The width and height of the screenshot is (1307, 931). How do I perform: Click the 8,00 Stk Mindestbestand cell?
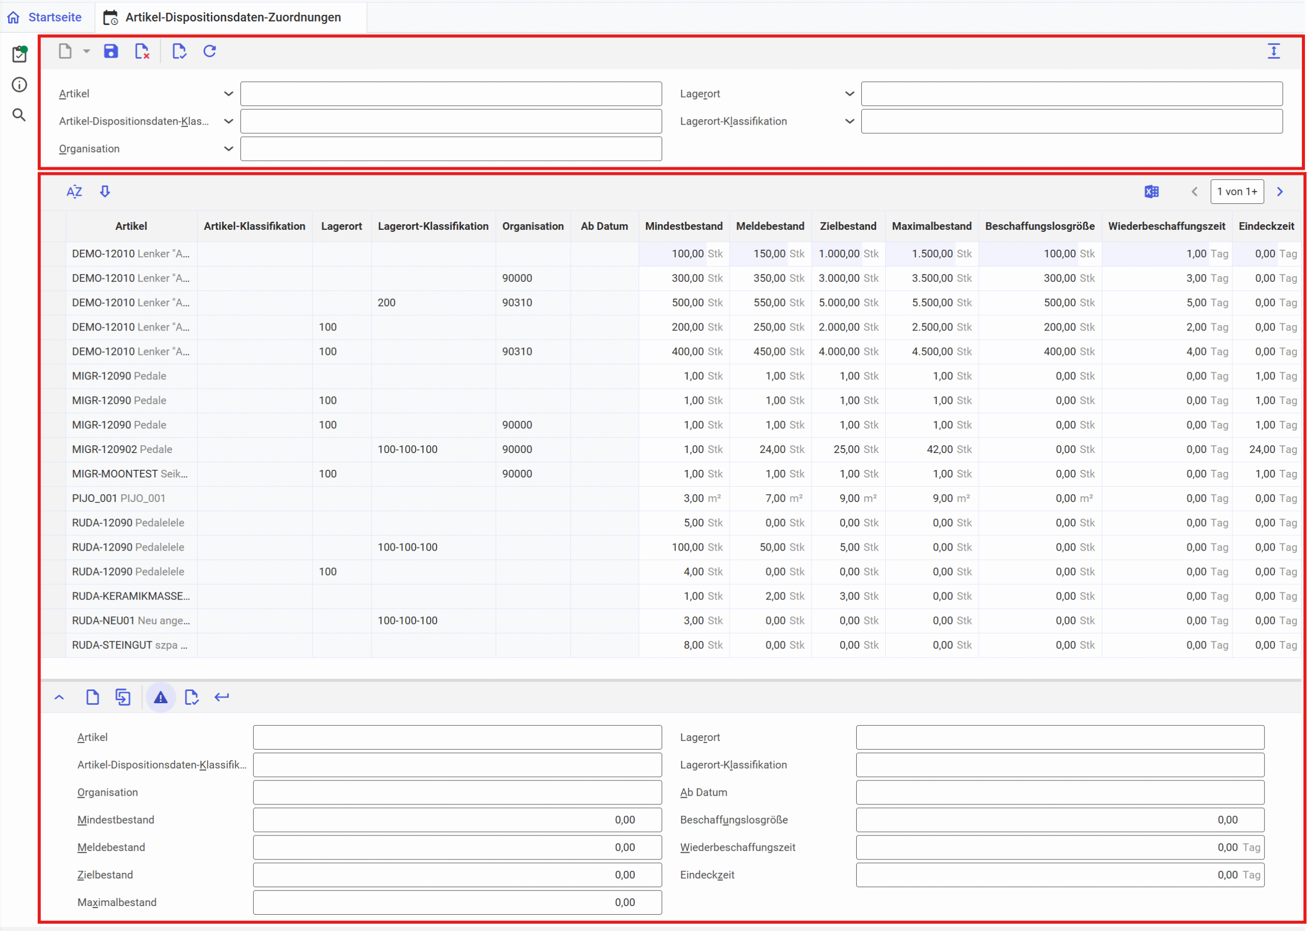pos(684,645)
